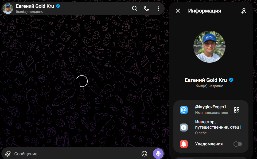Close the Информация panel
Image resolution: width=257 pixels, height=159 pixels.
tap(178, 11)
